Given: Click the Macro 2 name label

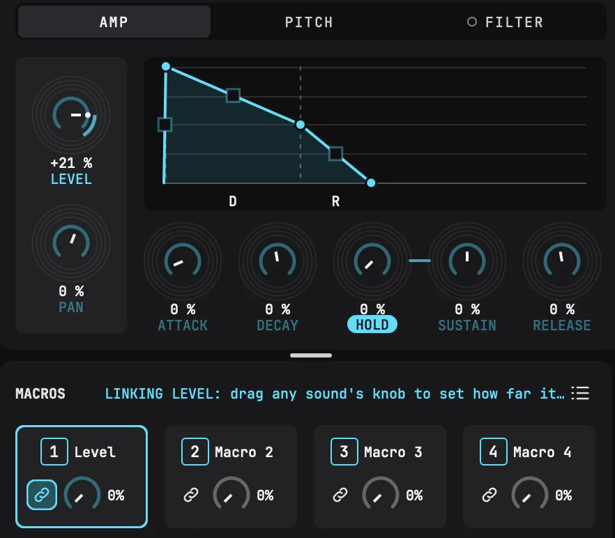Looking at the screenshot, I should pyautogui.click(x=243, y=452).
